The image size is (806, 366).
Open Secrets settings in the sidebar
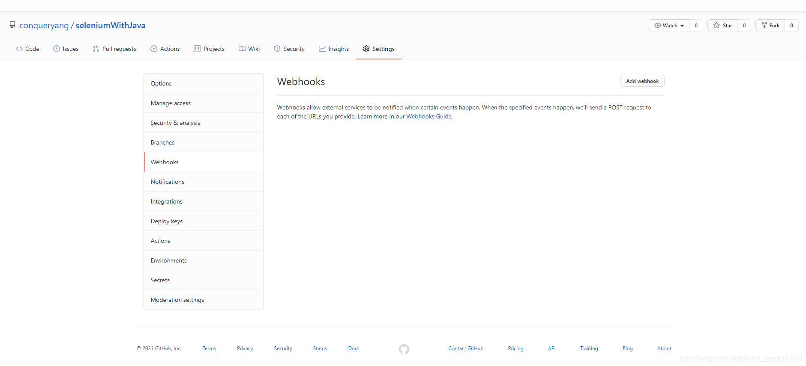click(x=204, y=280)
